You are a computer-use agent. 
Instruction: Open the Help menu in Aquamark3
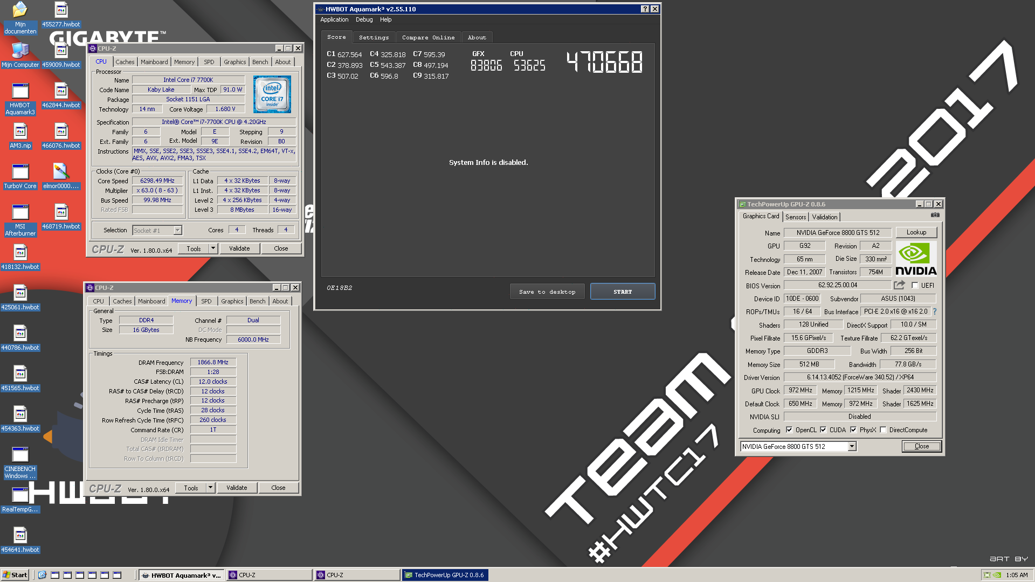click(x=385, y=19)
